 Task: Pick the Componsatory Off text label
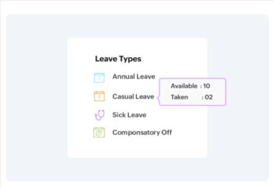tap(142, 132)
